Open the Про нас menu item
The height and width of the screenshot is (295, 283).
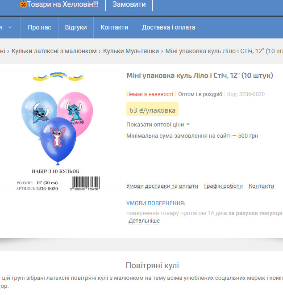point(39,28)
